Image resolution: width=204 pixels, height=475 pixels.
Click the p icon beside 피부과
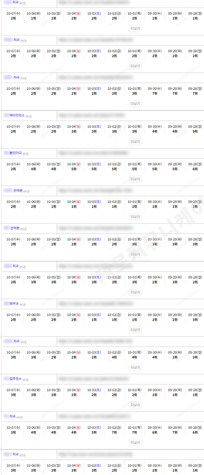24,304
